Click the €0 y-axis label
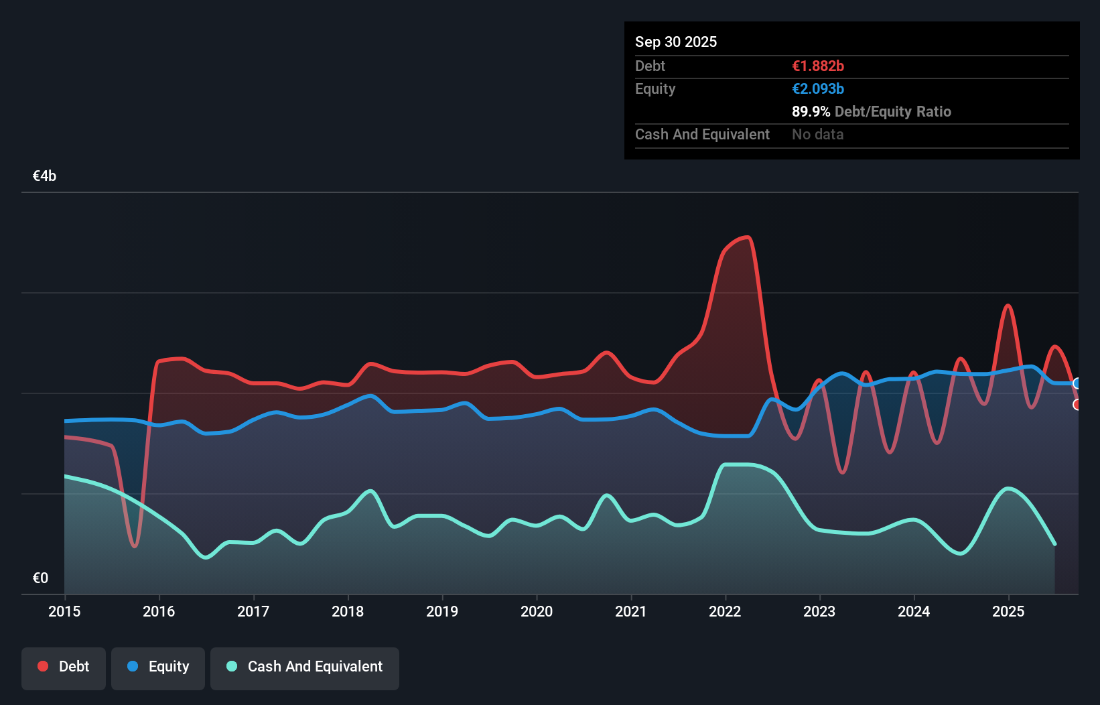 coord(40,578)
